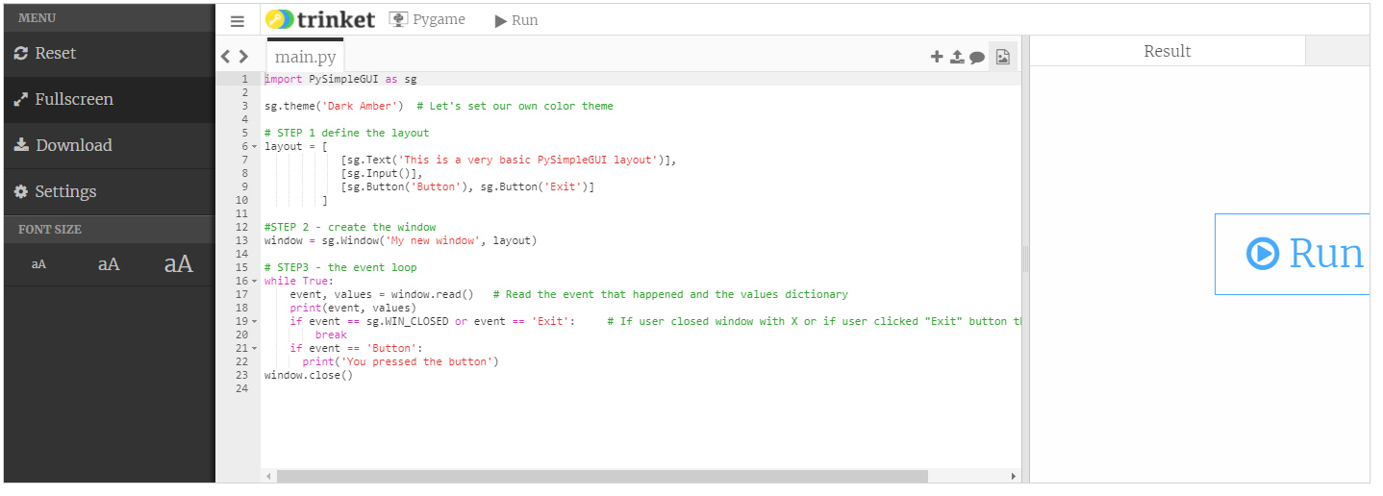This screenshot has width=1383, height=496.
Task: Click the left arrow before main.py tab
Action: coord(226,57)
